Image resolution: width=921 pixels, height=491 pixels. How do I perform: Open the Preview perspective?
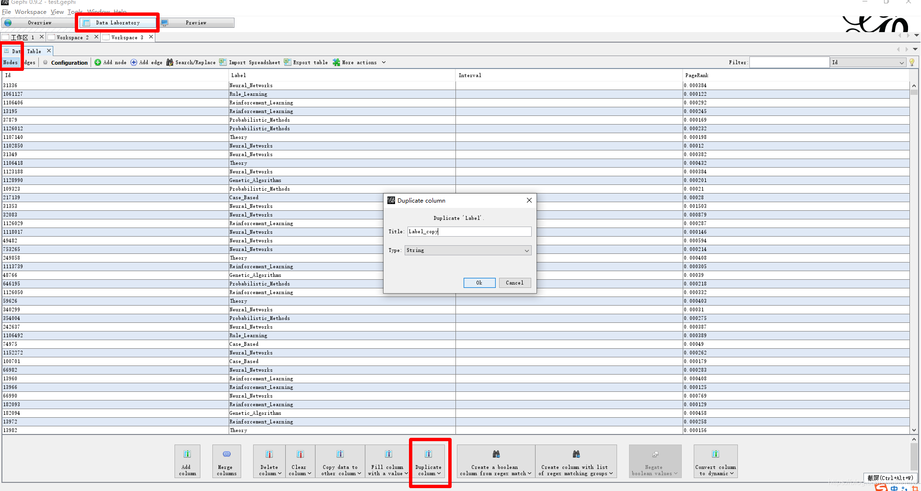pyautogui.click(x=197, y=23)
